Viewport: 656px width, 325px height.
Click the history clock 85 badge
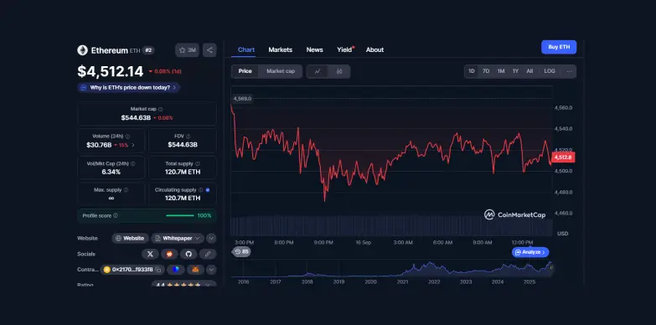pos(241,252)
